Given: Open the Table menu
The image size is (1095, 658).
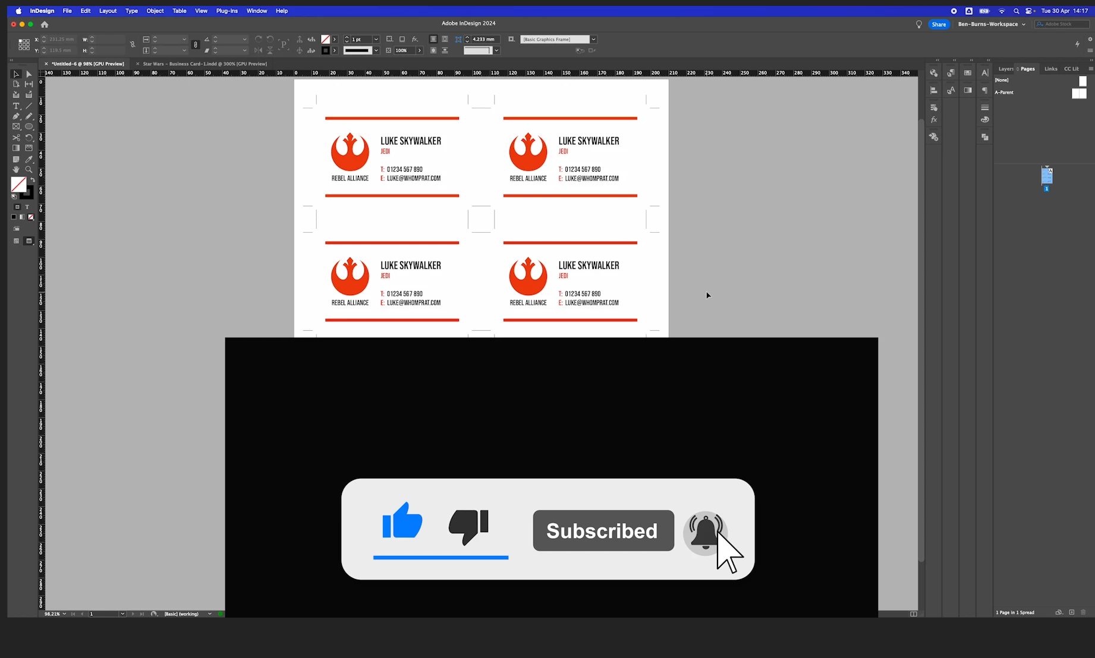Looking at the screenshot, I should pos(179,11).
